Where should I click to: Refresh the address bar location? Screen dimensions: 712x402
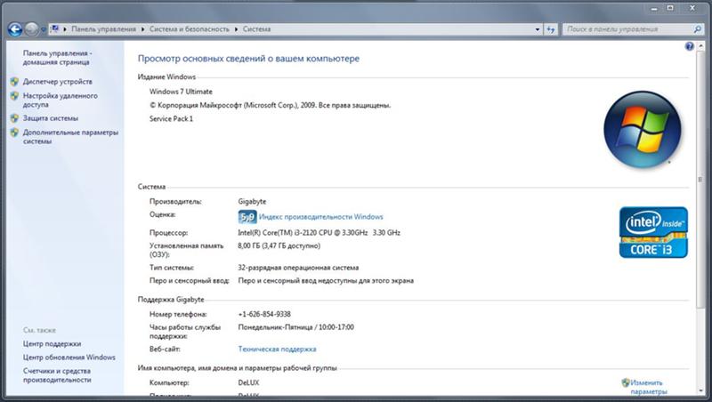pos(551,29)
